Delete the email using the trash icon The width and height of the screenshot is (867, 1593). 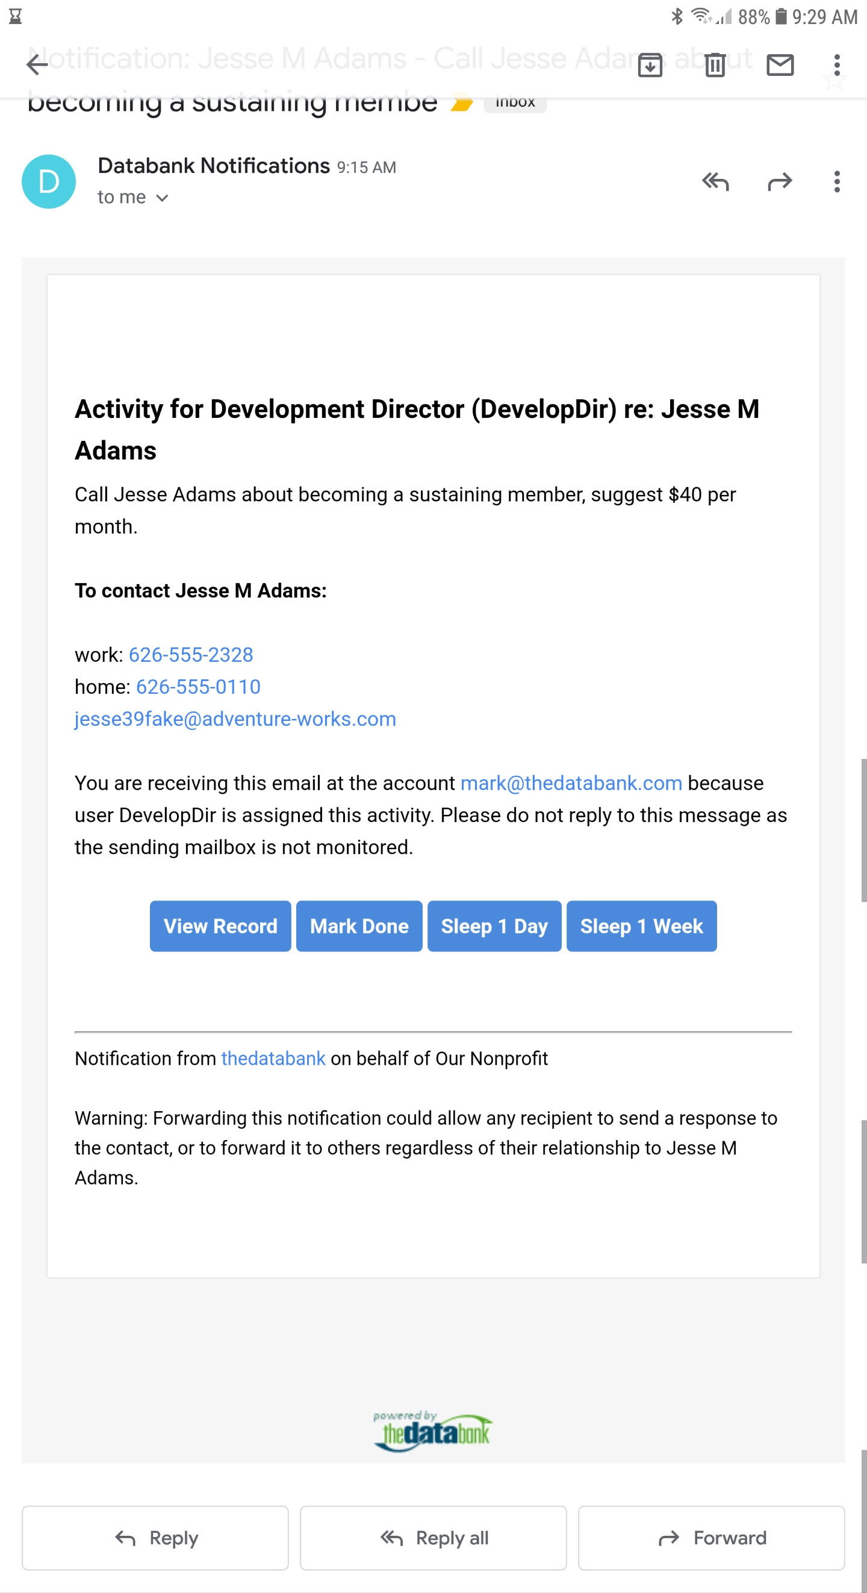(715, 64)
